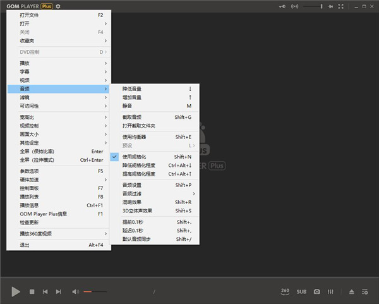Image resolution: width=379 pixels, height=304 pixels.
Task: Open the 360 degree video mode icon
Action: [x=285, y=291]
